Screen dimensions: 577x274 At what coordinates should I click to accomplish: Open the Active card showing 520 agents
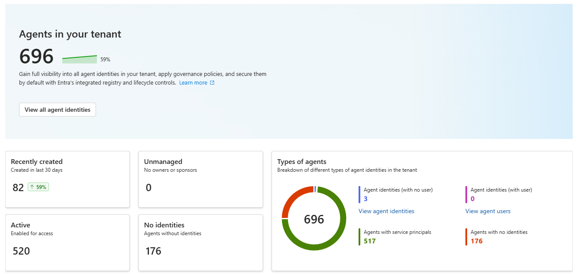point(67,243)
